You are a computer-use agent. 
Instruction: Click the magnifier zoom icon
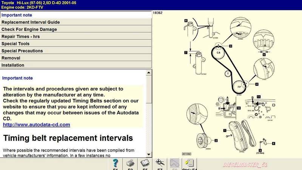click(160, 164)
